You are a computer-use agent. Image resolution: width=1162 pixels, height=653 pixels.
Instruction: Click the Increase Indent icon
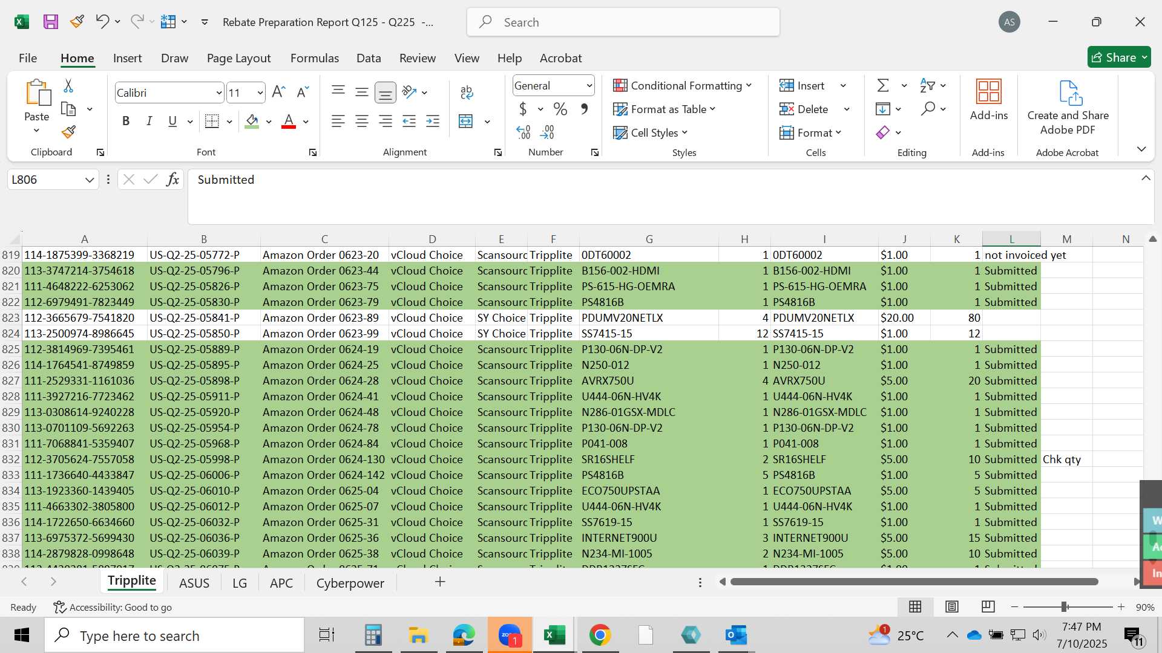(433, 122)
